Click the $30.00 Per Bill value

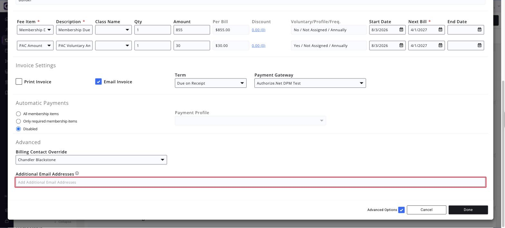[x=231, y=46]
